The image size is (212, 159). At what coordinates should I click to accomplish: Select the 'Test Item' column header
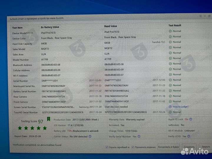(17, 28)
